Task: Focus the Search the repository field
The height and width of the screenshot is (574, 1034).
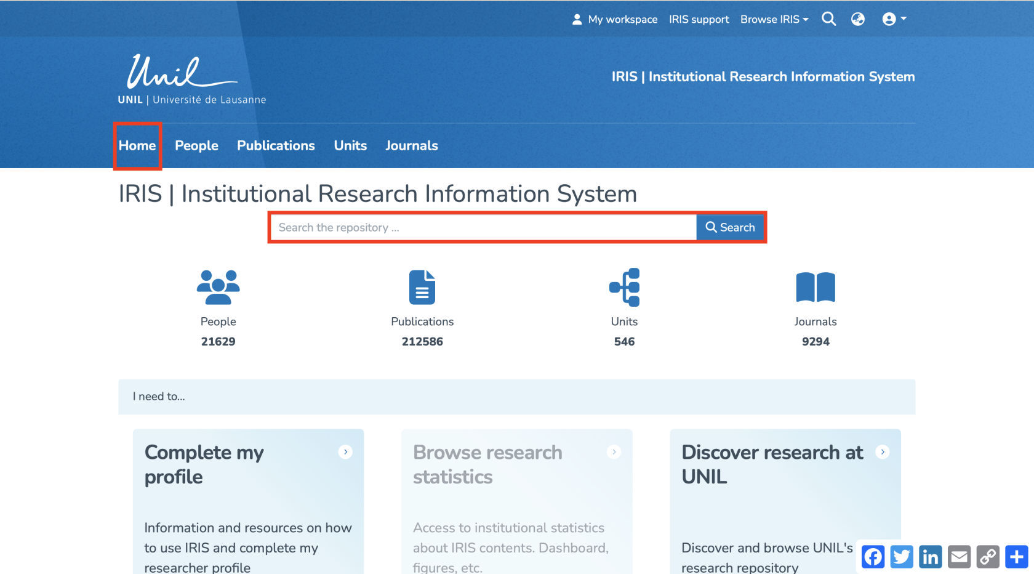Action: [x=483, y=228]
